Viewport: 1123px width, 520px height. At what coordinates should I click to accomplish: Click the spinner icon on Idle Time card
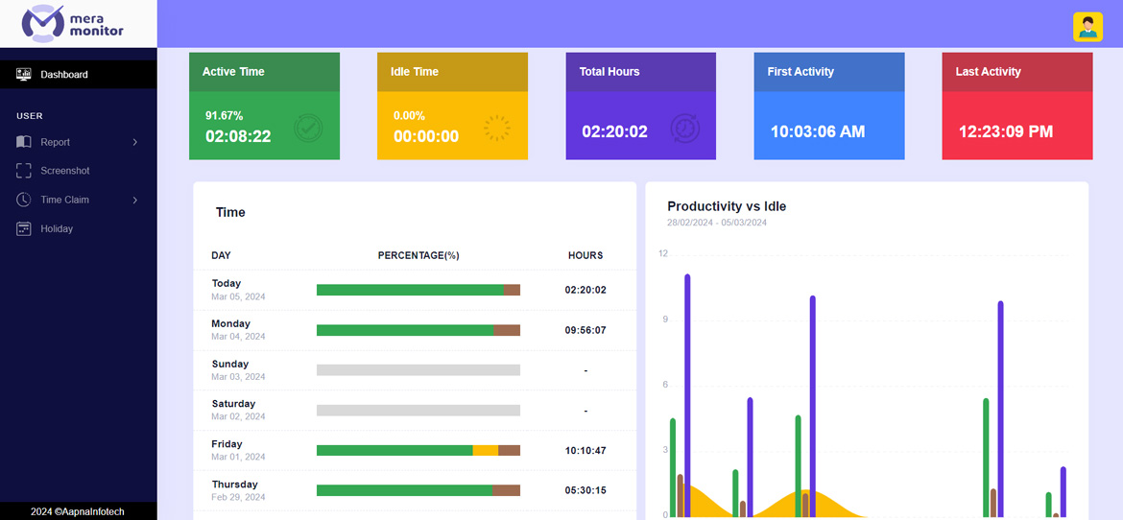[x=496, y=129]
